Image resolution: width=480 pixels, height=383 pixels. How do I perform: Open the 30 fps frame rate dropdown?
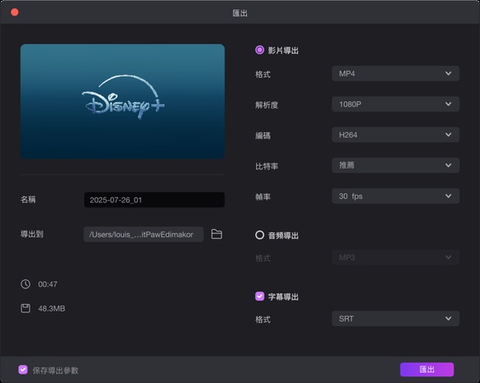pos(396,196)
